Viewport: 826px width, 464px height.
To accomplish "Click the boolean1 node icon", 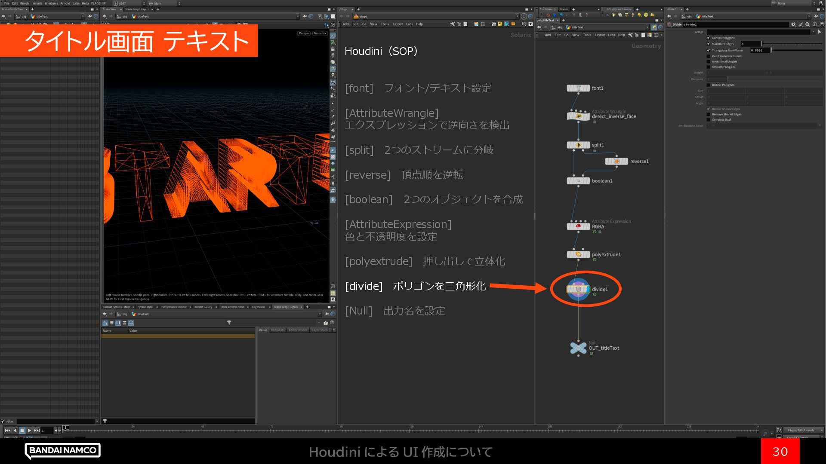I will pyautogui.click(x=578, y=181).
